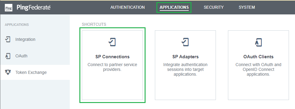Open the OAuth Clients shortcut title
295x109 pixels.
tap(258, 57)
